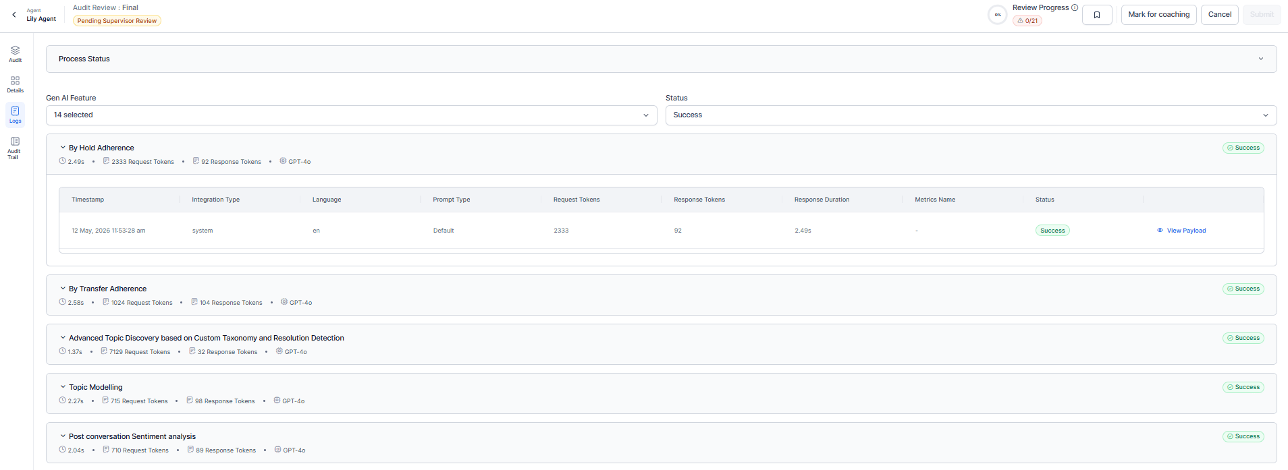Open the View Payload link
Viewport: 1288px width, 470px height.
[x=1186, y=231]
